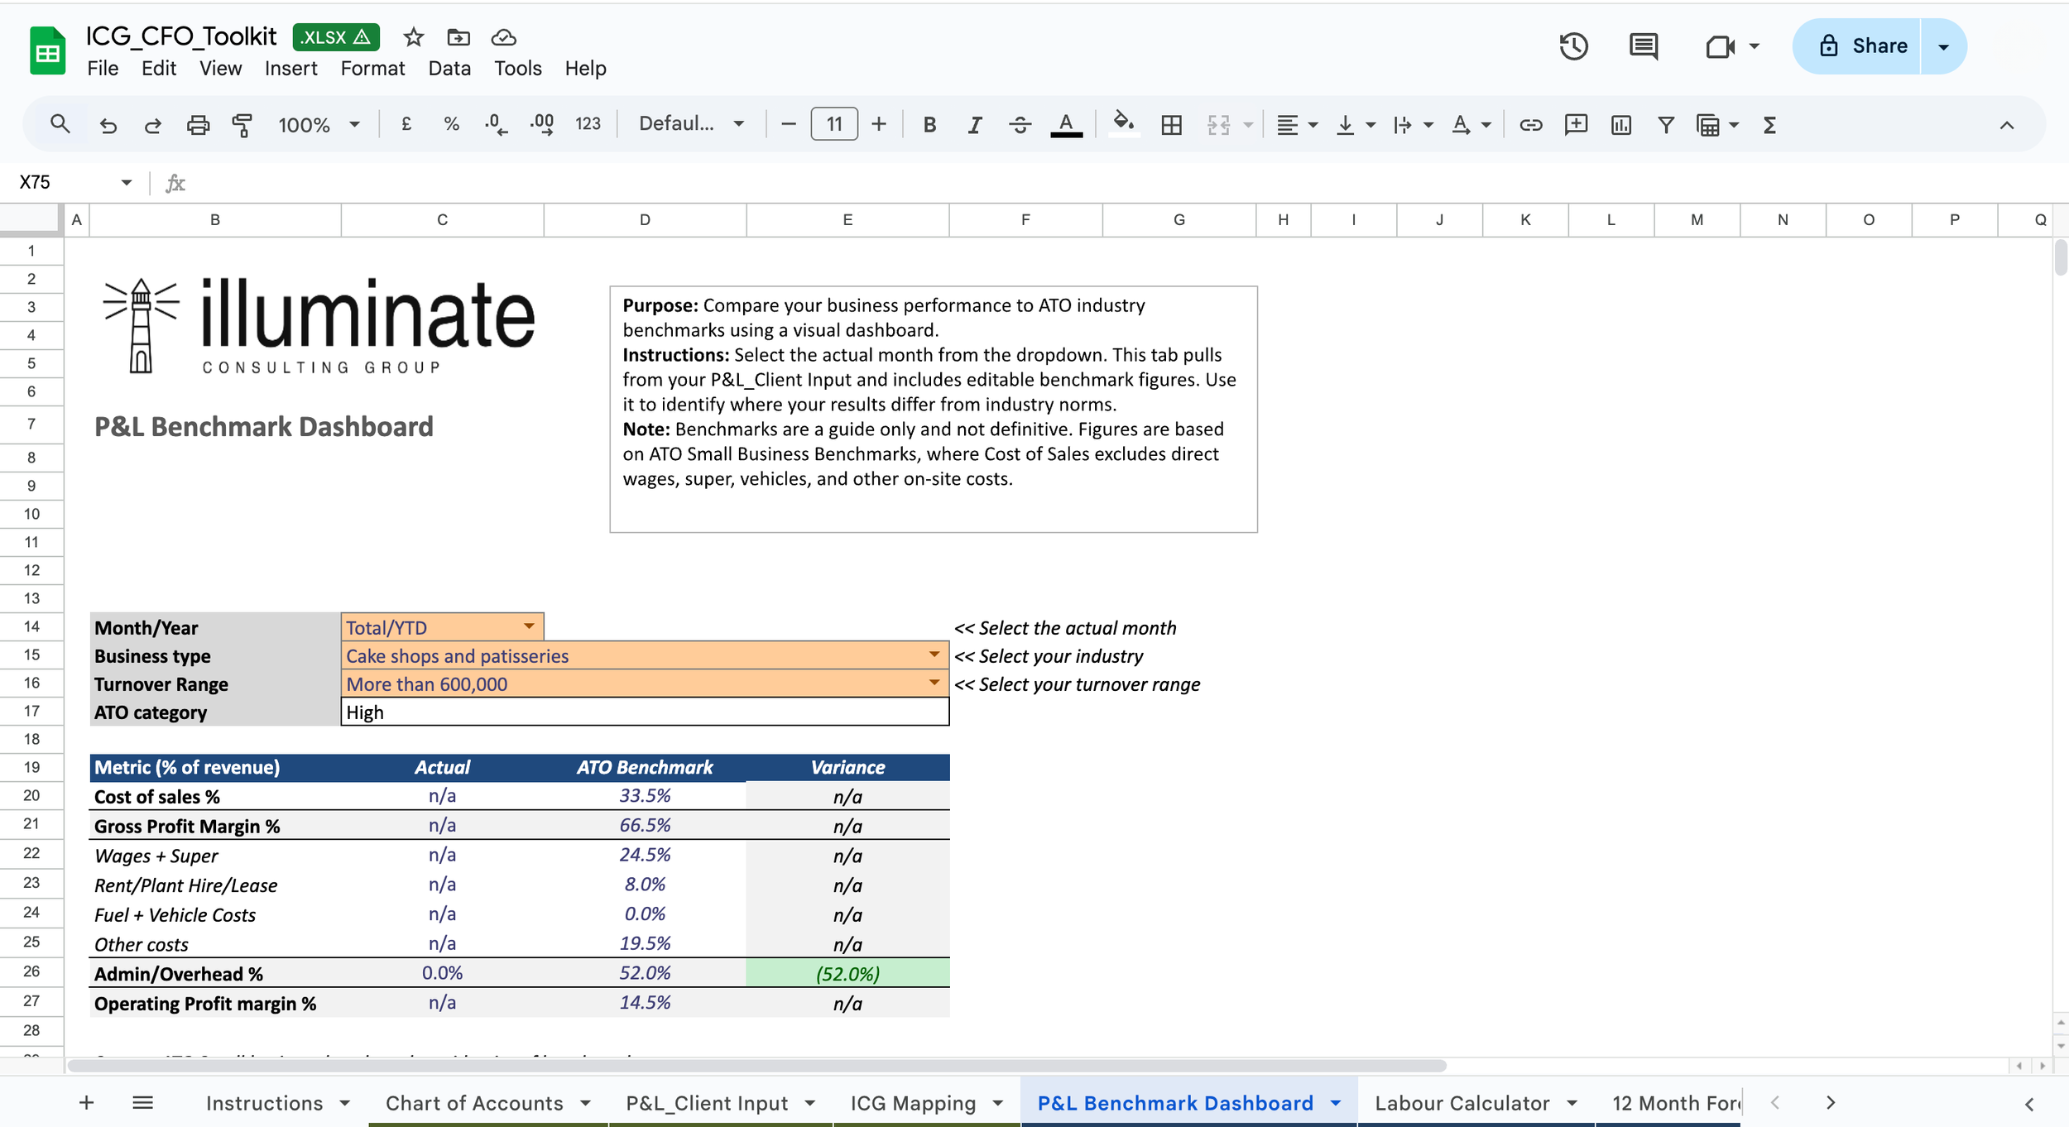2069x1127 pixels.
Task: Open the Business type dropdown arrow
Action: 934,655
